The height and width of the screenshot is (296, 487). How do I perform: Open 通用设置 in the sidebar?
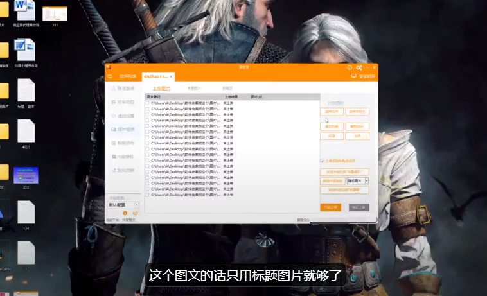(123, 116)
